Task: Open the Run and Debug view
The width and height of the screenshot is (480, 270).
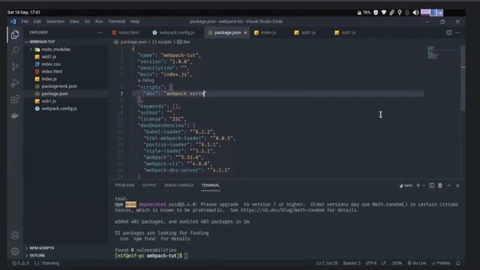Action: tap(15, 83)
